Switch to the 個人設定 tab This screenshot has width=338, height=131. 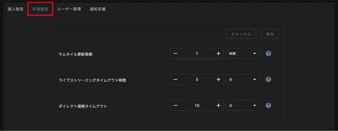pos(16,10)
